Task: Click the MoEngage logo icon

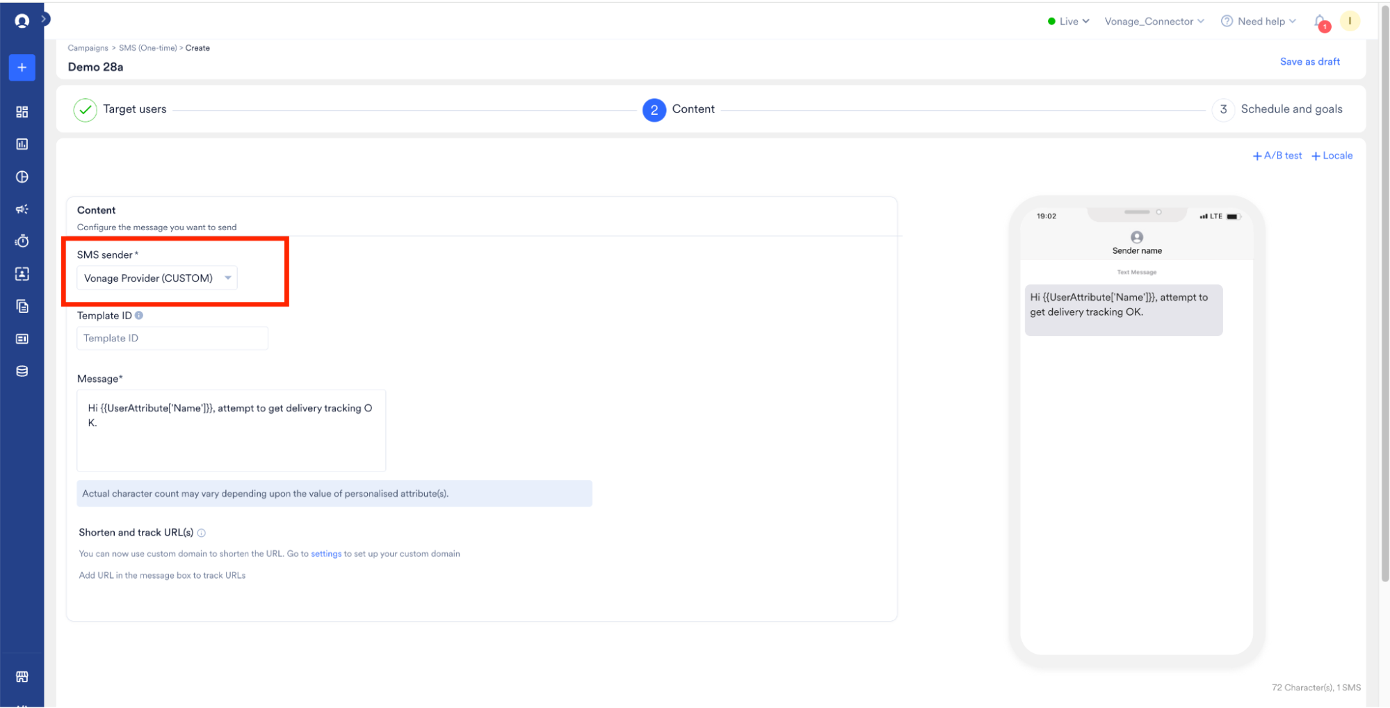Action: tap(22, 21)
